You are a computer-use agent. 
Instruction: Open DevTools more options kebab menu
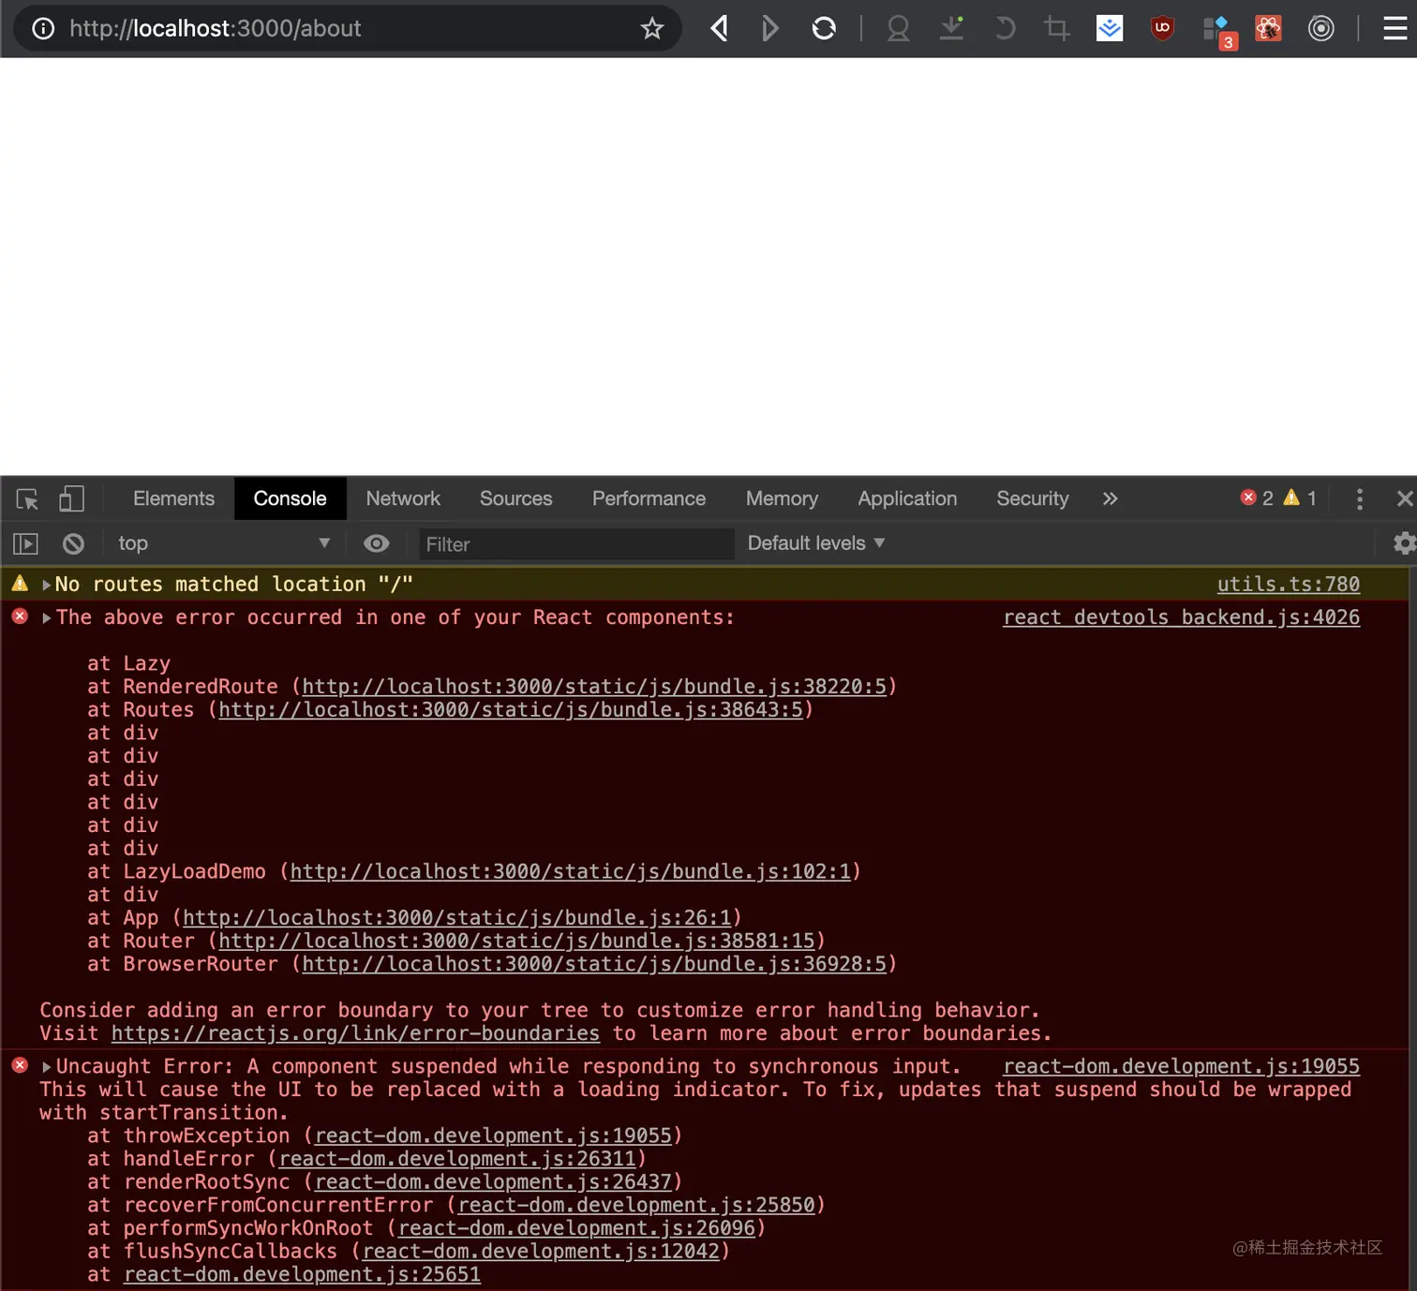[x=1360, y=498]
